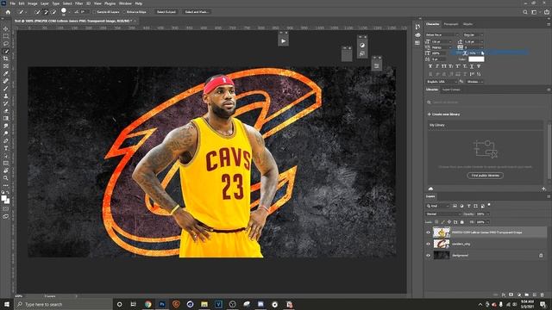552x310 pixels.
Task: Toggle Quick Mask mode icon
Action: 6,209
